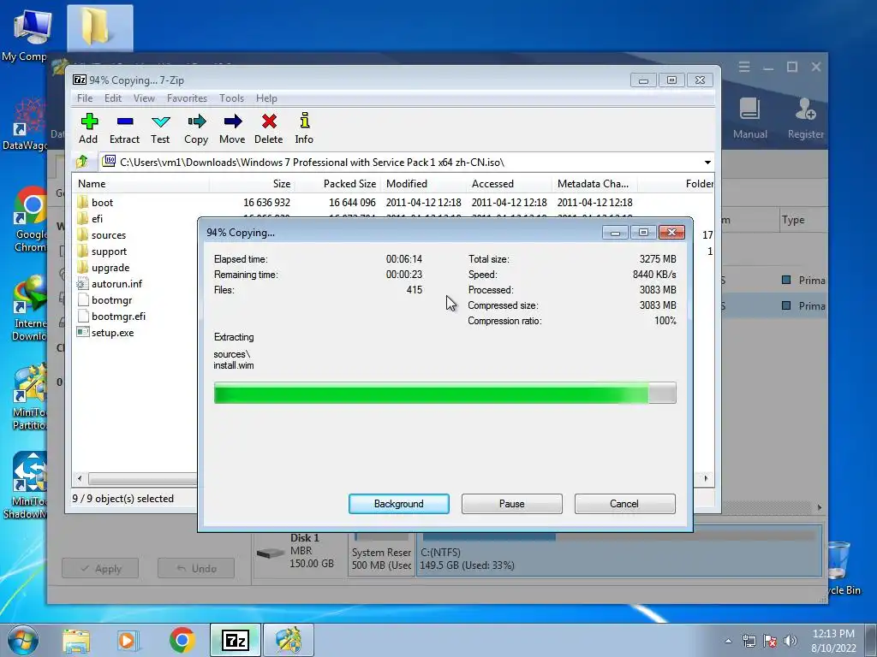Sort by Modified column header
877x657 pixels.
click(423, 184)
